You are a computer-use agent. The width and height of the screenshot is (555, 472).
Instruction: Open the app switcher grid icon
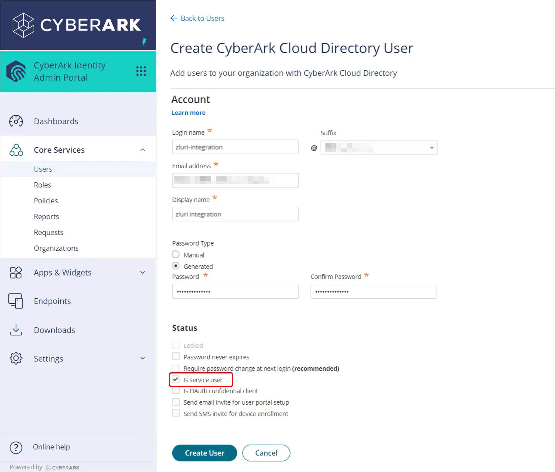point(141,71)
